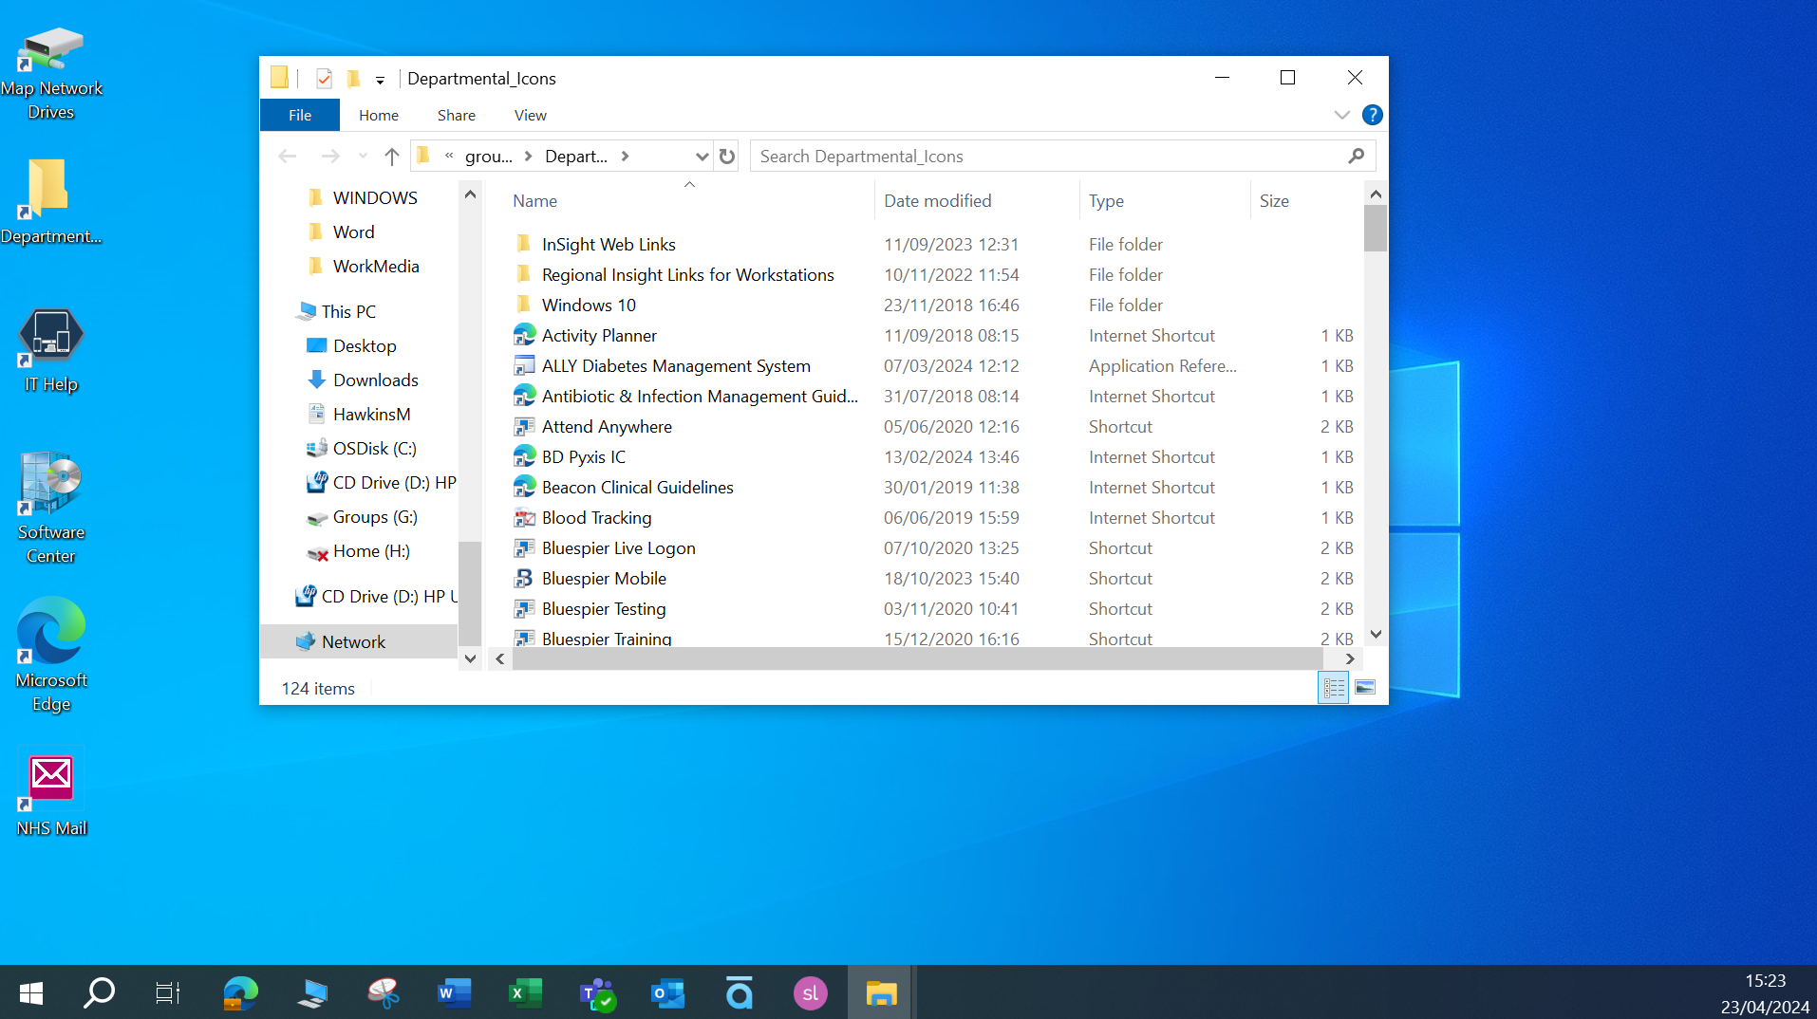Viewport: 1817px width, 1019px height.
Task: Select Home (H:) disconnected drive
Action: (x=371, y=551)
